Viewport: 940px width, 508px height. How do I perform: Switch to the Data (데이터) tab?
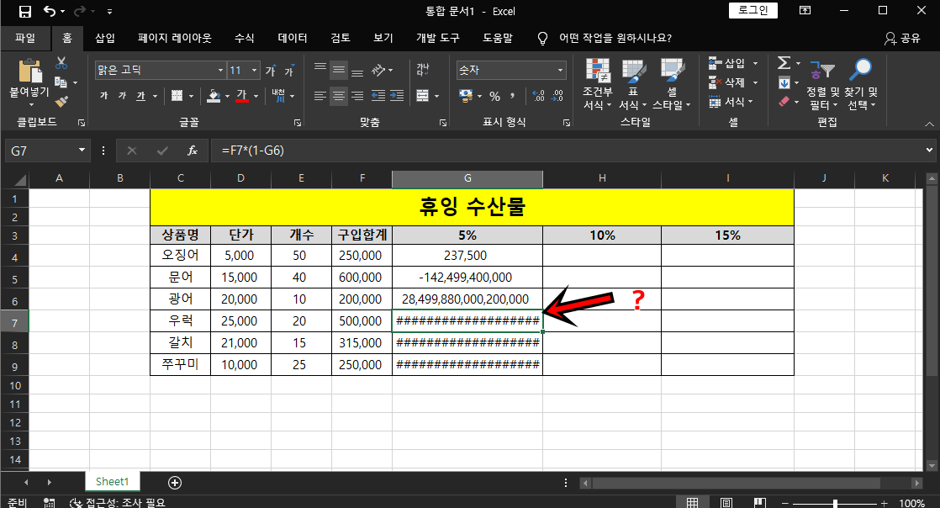point(293,38)
